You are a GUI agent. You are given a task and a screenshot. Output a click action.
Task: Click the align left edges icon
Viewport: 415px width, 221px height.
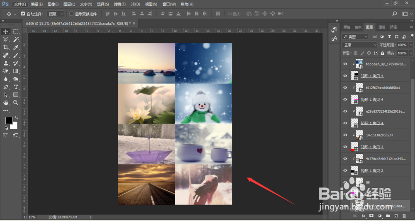(x=134, y=14)
